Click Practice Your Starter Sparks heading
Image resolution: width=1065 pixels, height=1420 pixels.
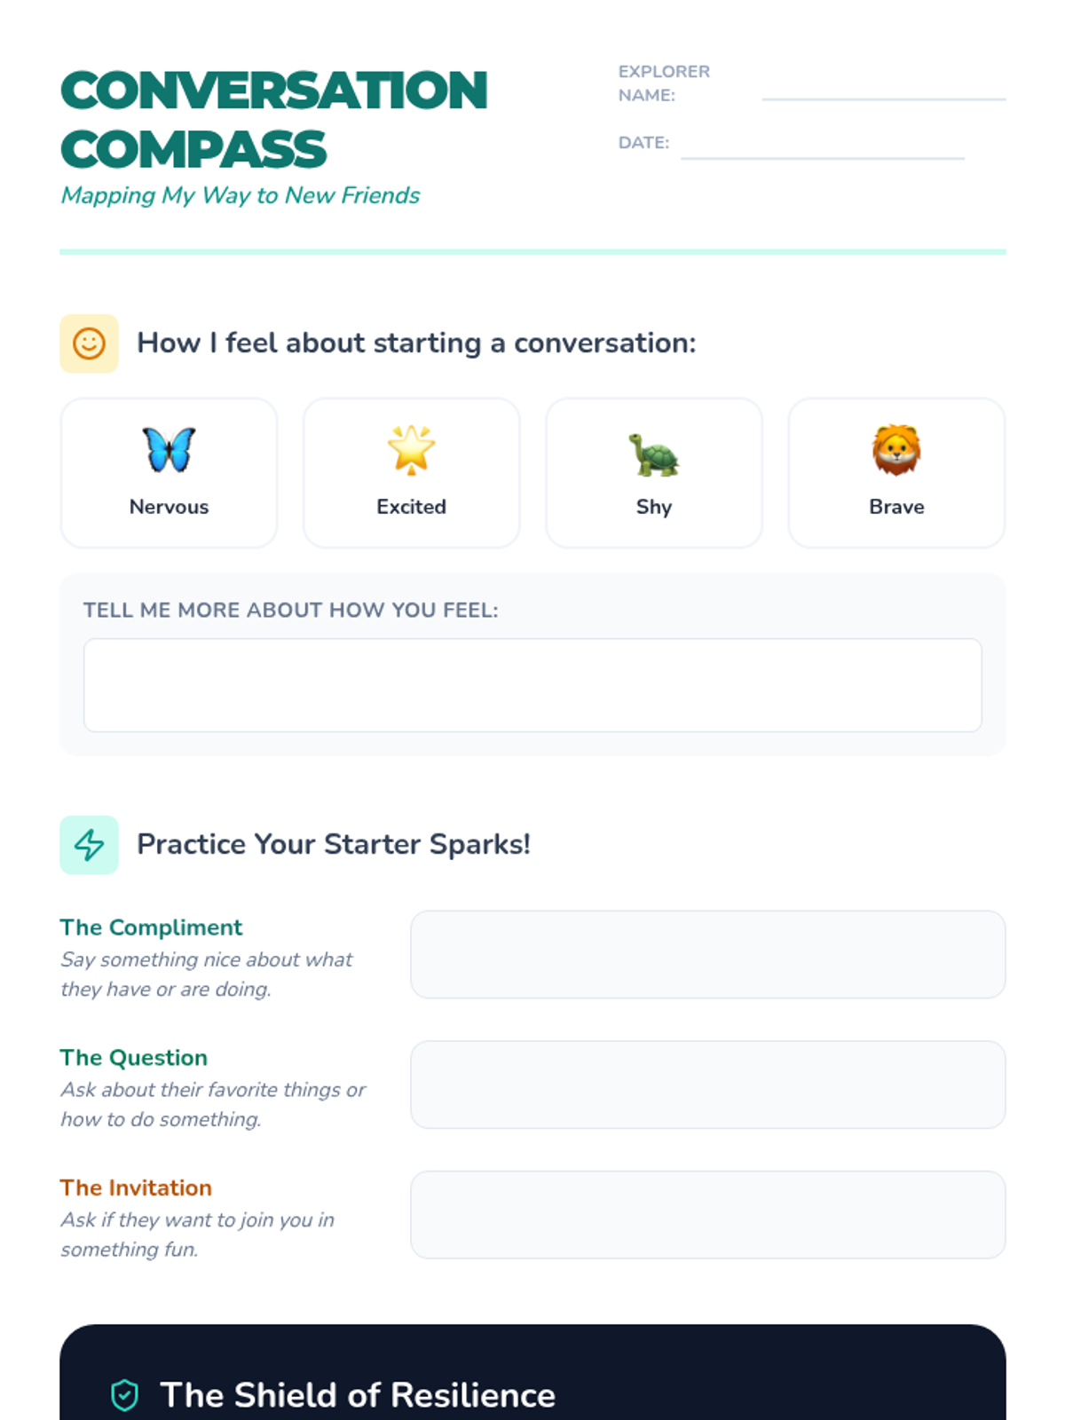click(x=334, y=844)
